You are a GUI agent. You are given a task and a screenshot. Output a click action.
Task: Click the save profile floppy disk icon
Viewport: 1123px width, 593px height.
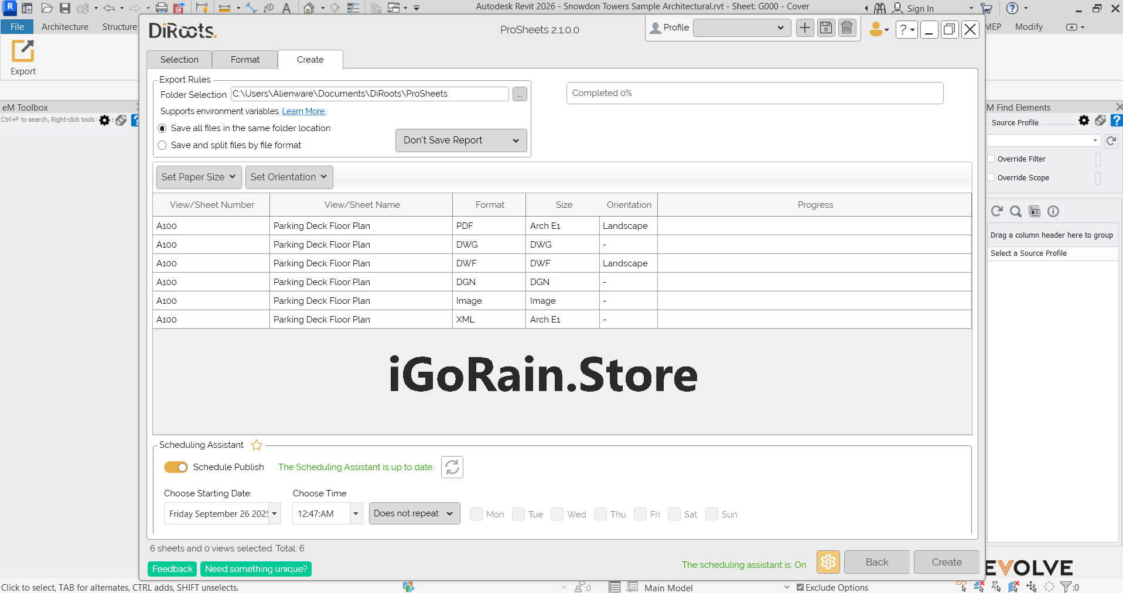click(826, 28)
